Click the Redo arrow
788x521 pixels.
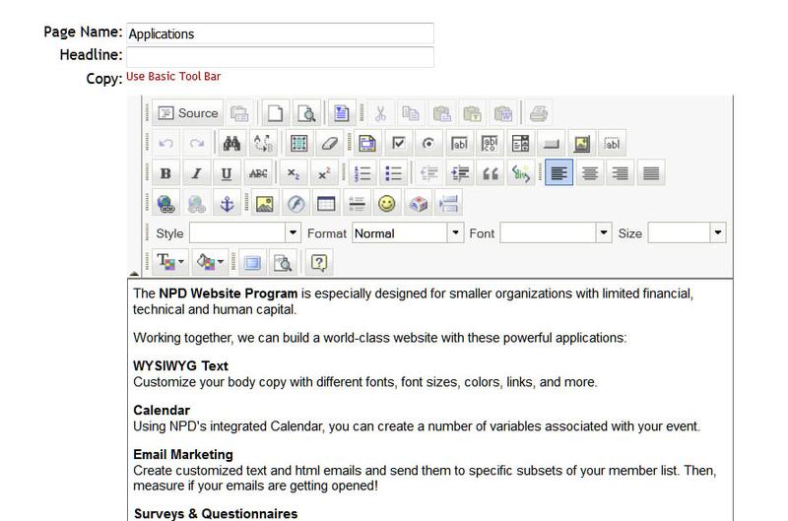[x=196, y=144]
